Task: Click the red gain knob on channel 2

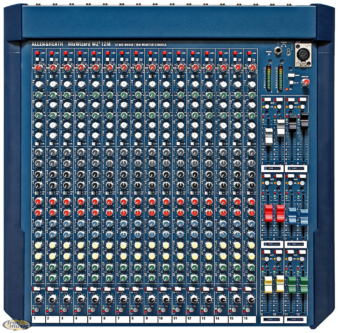Action: (53, 68)
